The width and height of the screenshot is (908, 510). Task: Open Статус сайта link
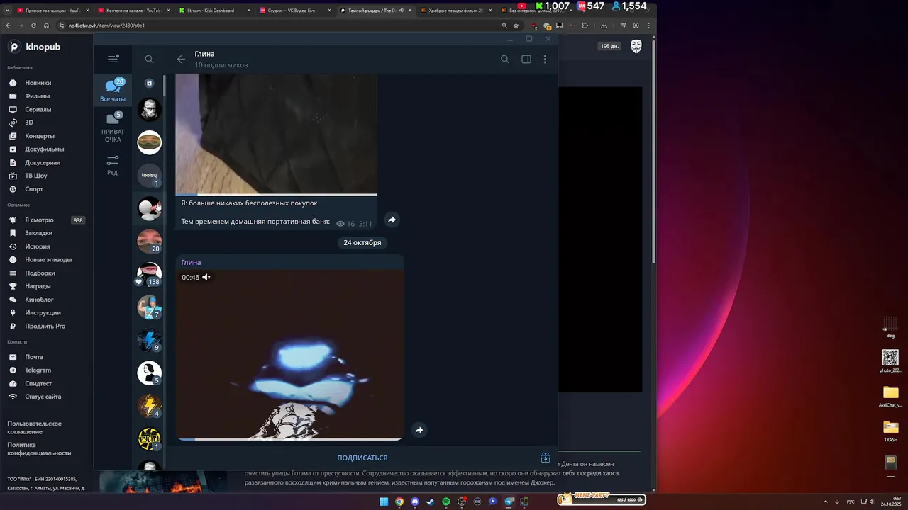tap(43, 397)
